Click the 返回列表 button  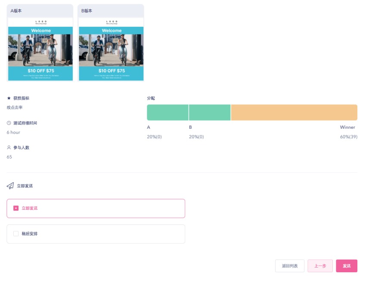290,266
